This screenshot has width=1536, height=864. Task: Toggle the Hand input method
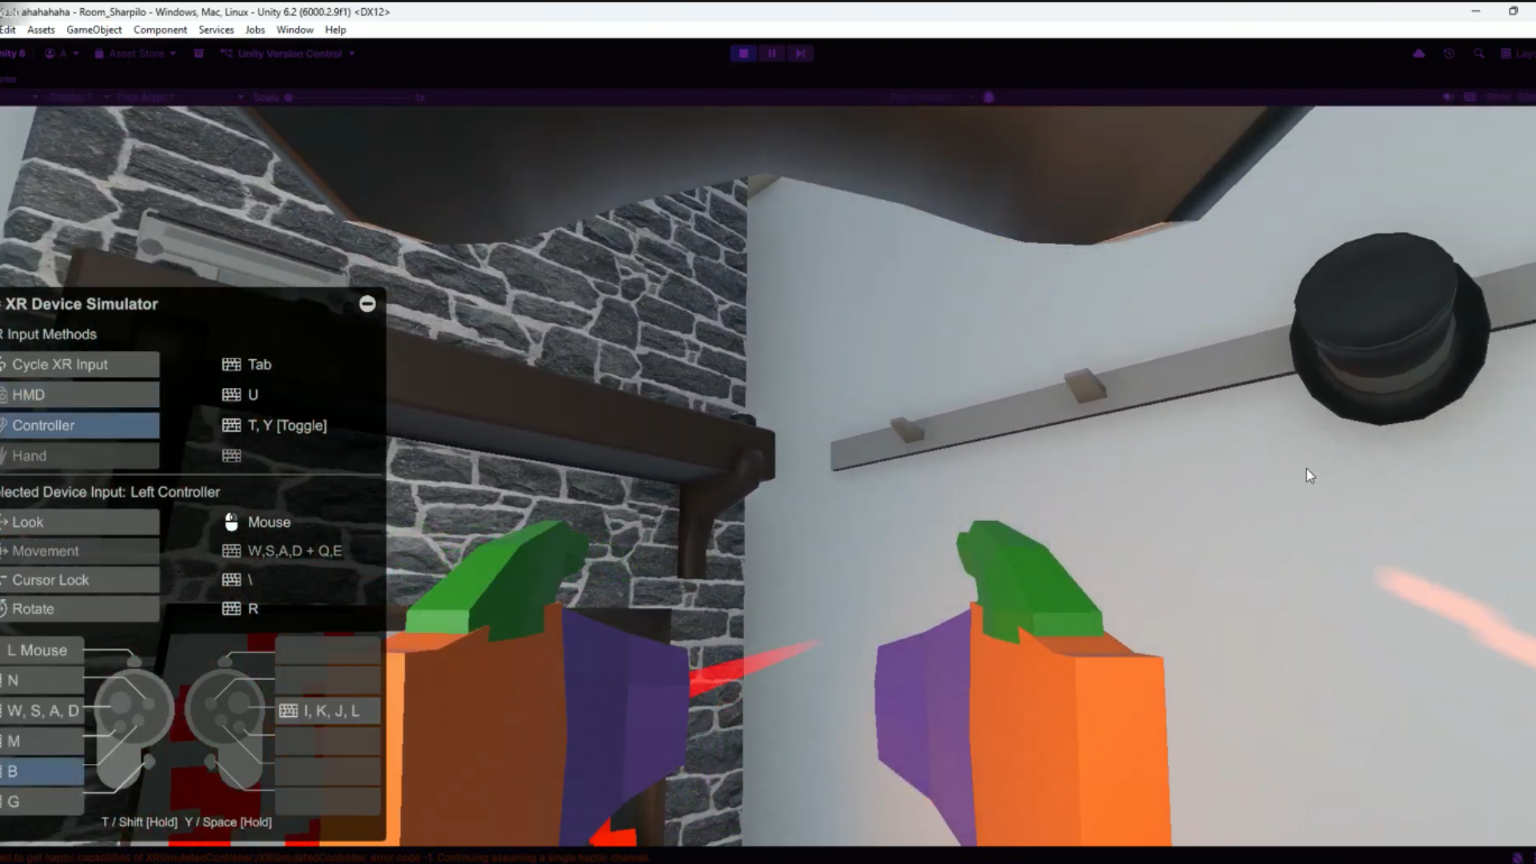point(78,456)
